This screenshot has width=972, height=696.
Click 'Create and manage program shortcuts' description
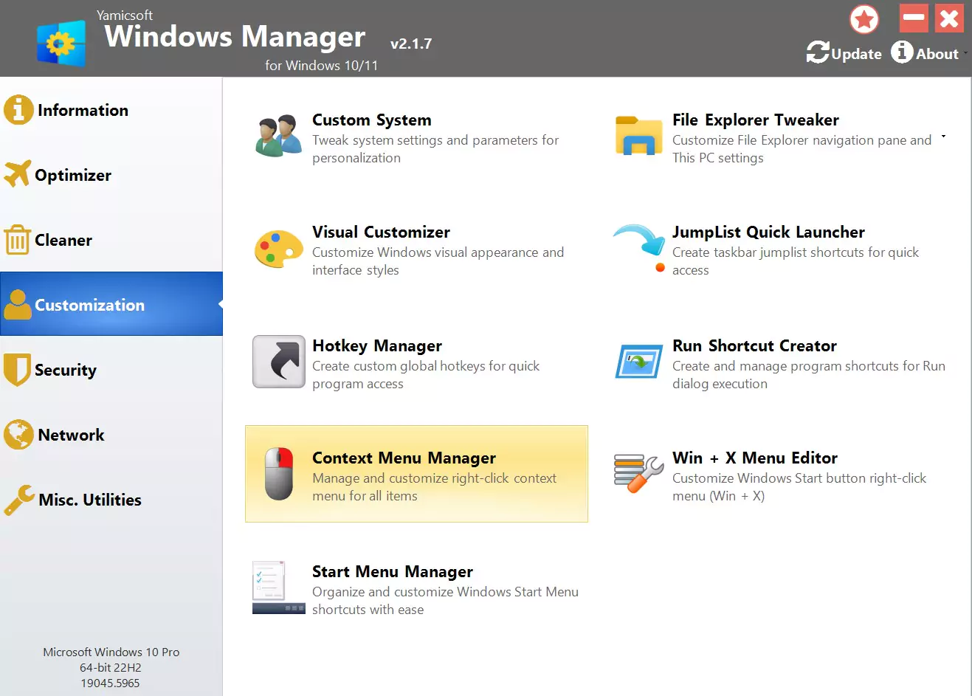click(x=809, y=374)
